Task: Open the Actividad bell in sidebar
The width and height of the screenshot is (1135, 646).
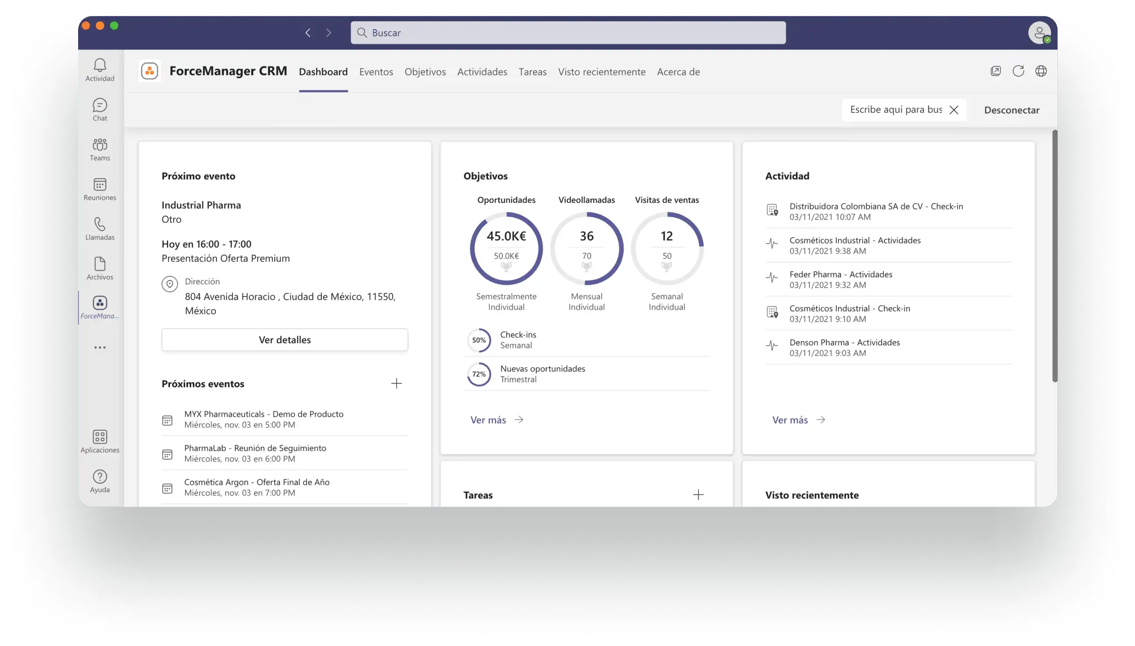Action: click(100, 70)
